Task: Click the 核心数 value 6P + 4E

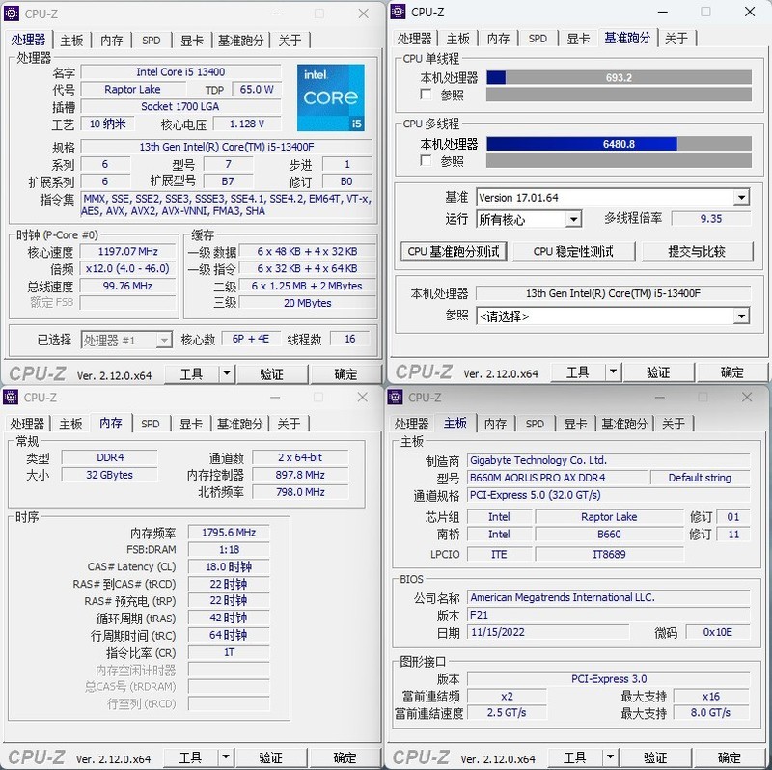Action: pyautogui.click(x=251, y=340)
